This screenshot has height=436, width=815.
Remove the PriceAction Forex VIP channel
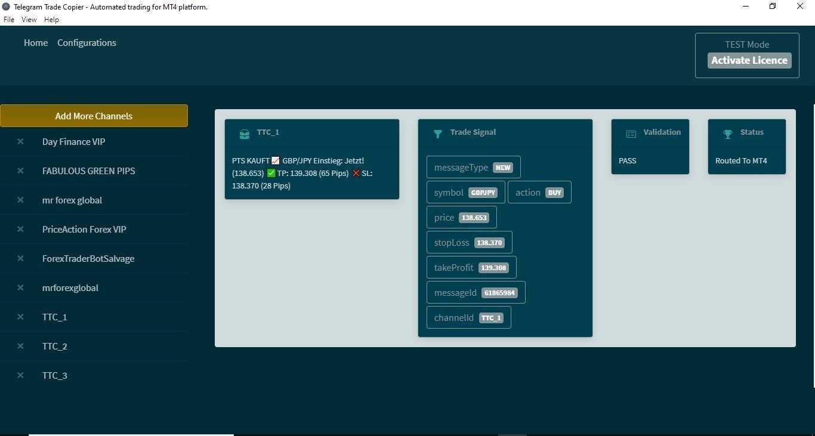20,229
